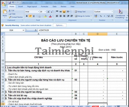Center text horizontally
Screen dimensions: 129x107
(x=61, y=16)
